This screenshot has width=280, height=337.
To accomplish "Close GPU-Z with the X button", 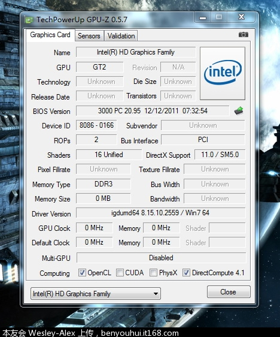I will pyautogui.click(x=241, y=17).
